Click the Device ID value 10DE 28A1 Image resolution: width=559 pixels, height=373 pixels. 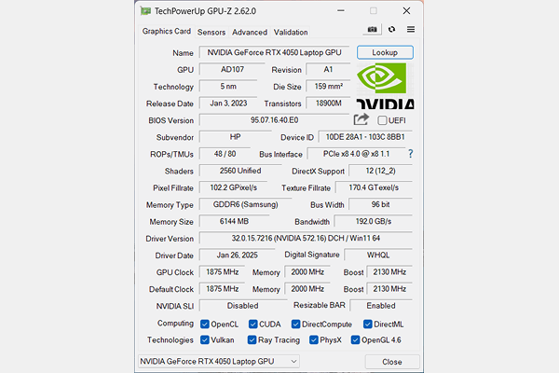tap(365, 137)
